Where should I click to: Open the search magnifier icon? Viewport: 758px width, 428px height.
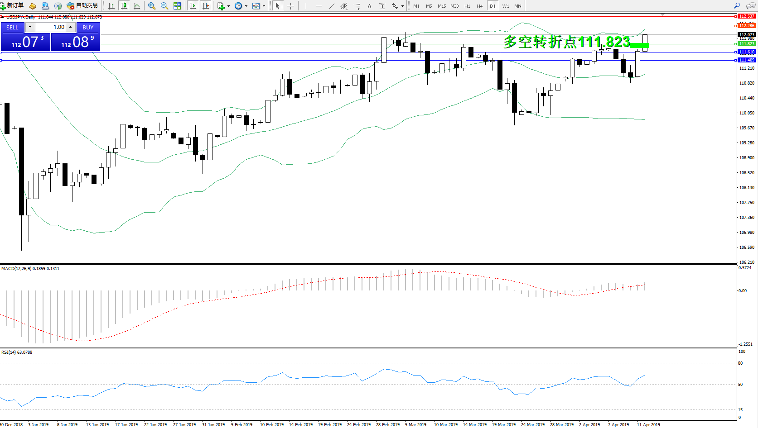click(x=737, y=6)
